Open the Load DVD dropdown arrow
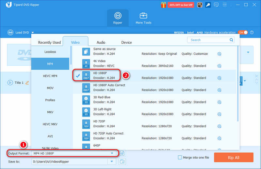This screenshot has height=169, width=261. [33, 33]
